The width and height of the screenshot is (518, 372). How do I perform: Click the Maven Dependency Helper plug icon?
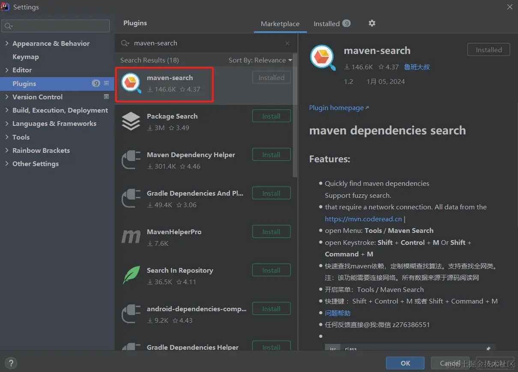click(131, 160)
